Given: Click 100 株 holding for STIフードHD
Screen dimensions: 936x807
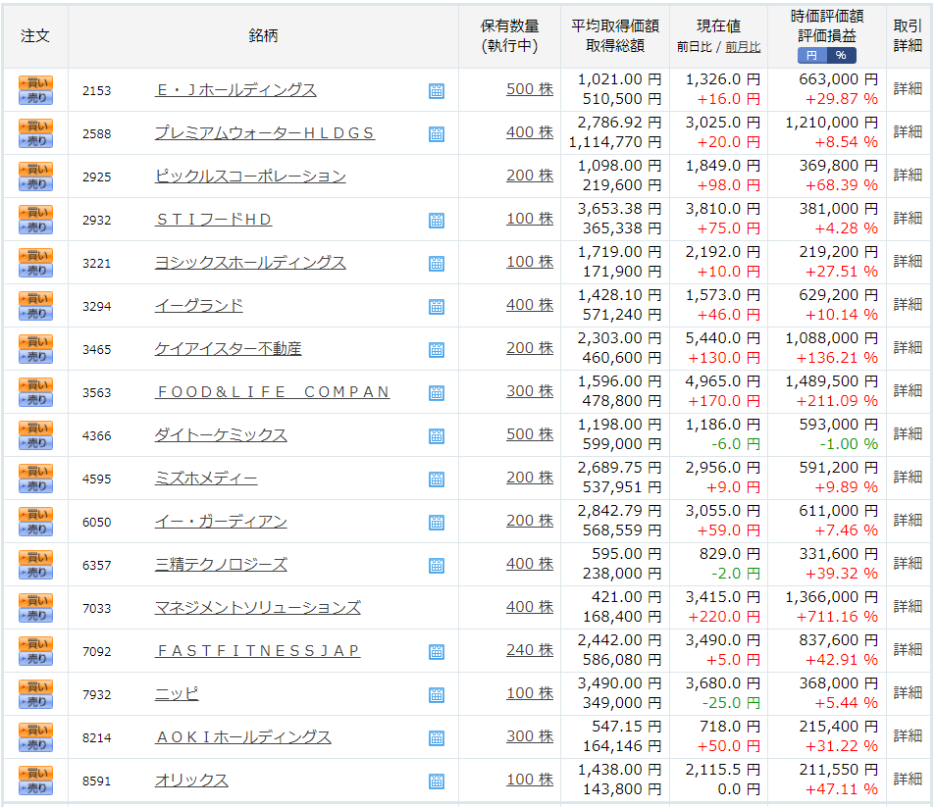Looking at the screenshot, I should (530, 219).
